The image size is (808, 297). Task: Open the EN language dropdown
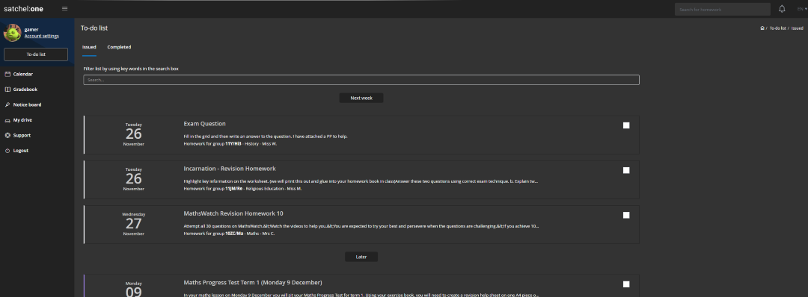click(802, 9)
